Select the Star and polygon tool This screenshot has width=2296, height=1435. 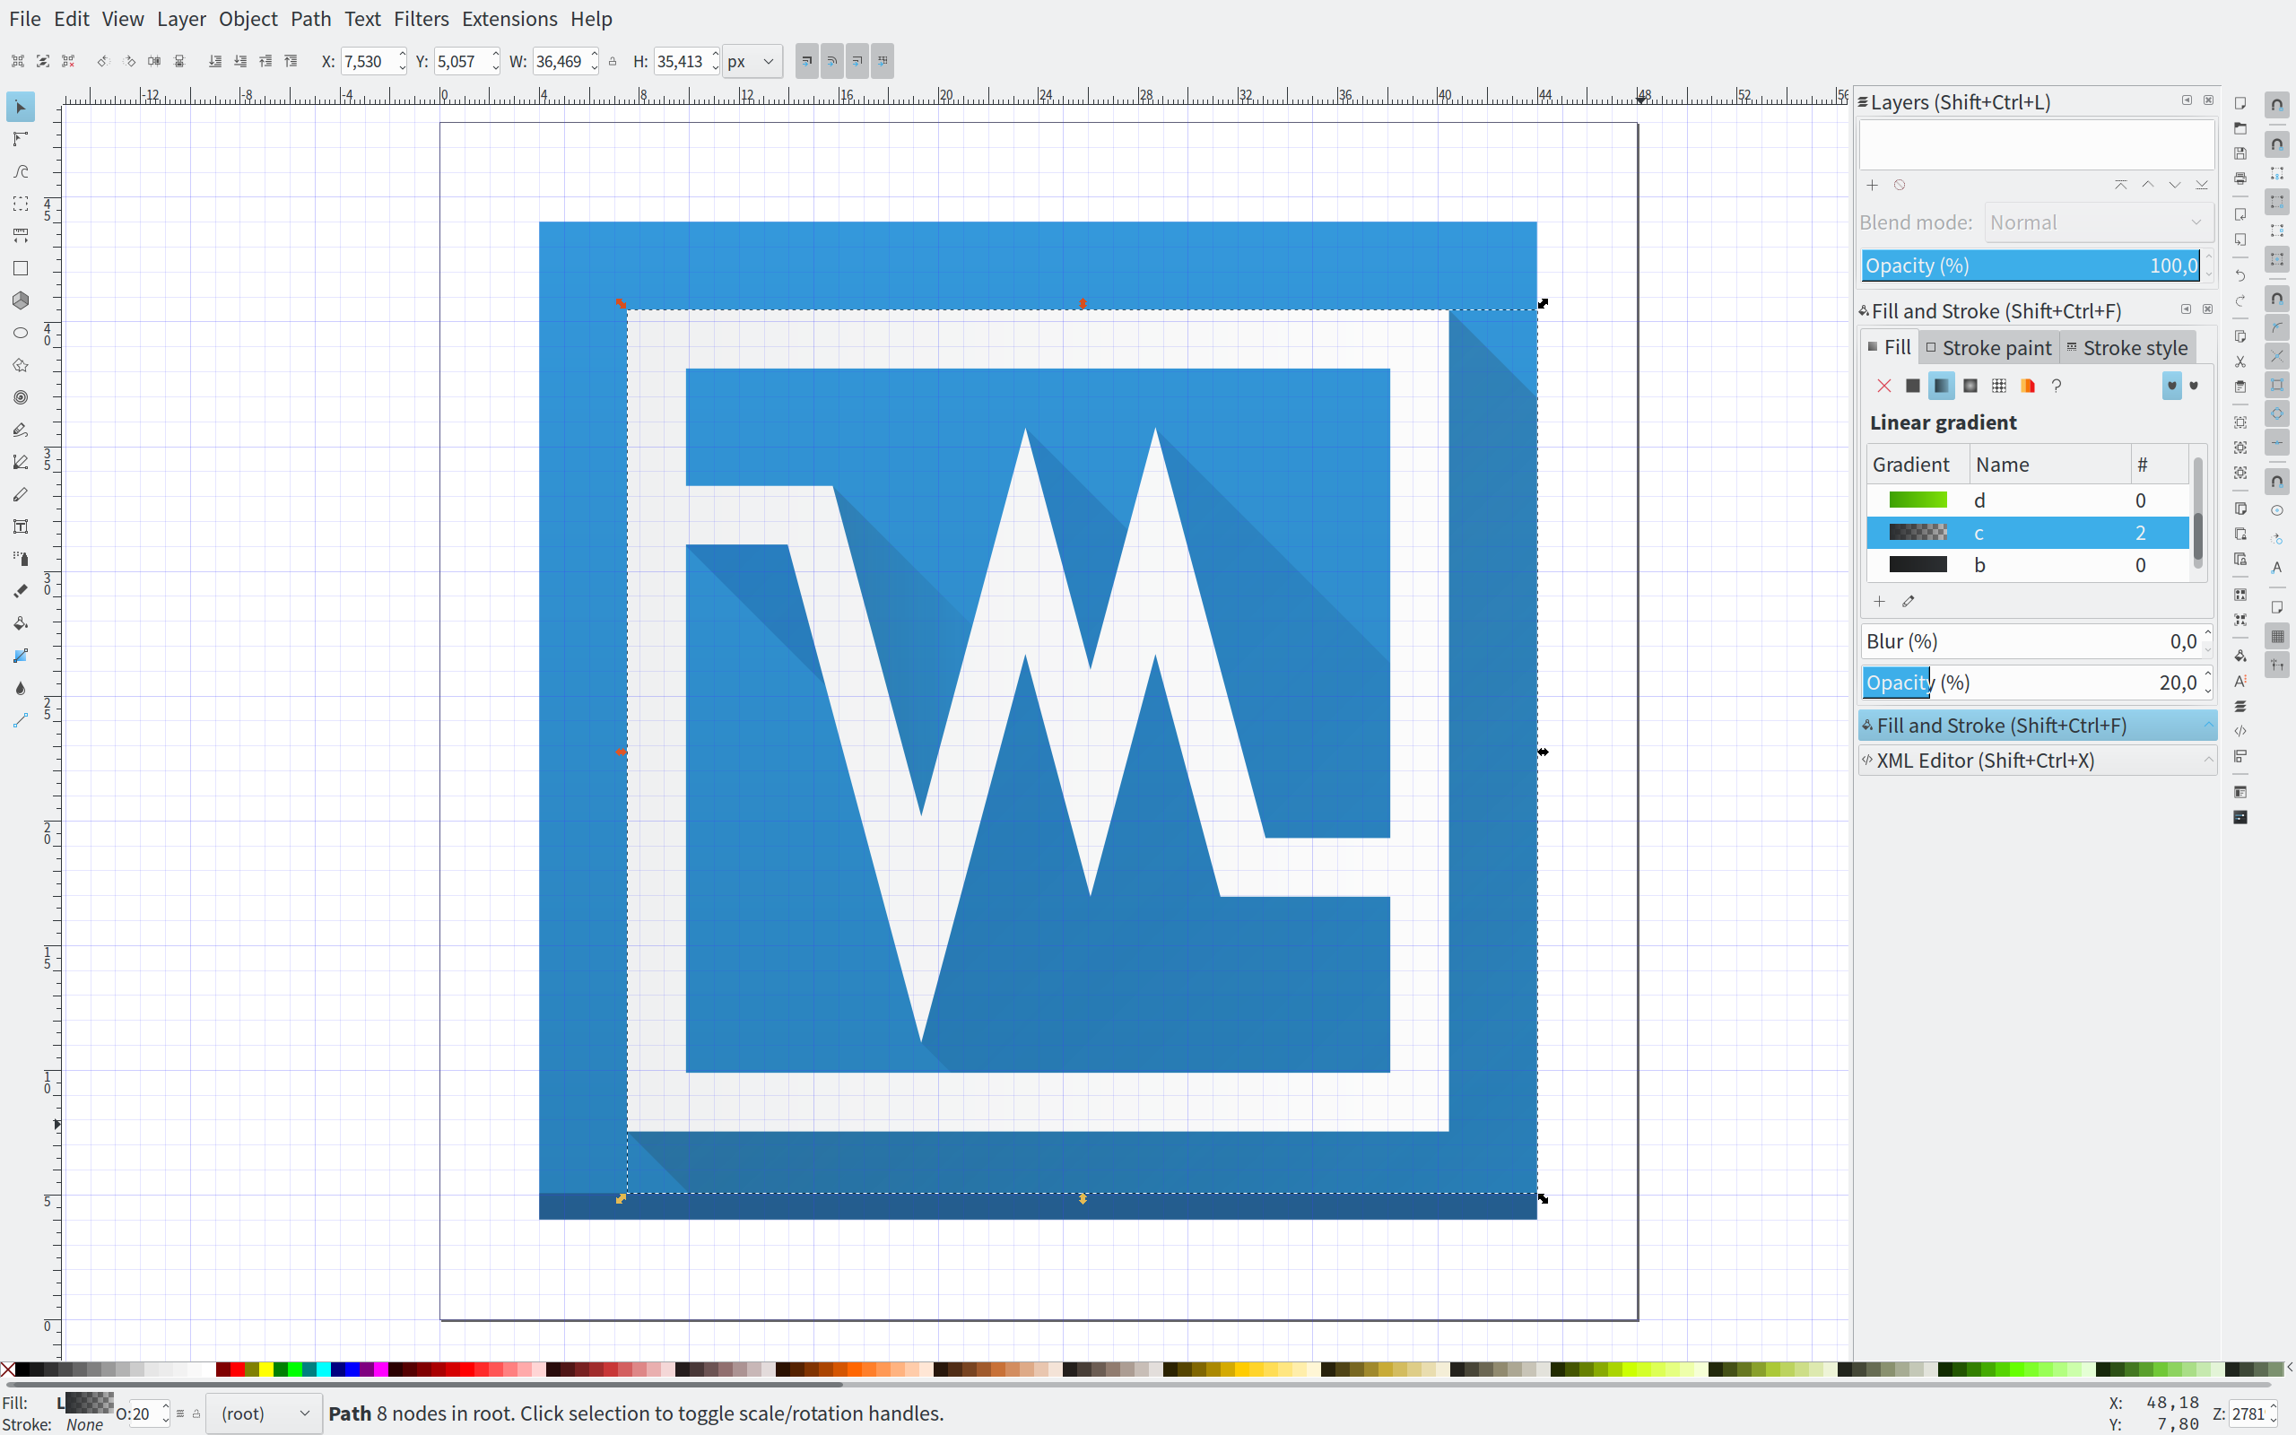click(20, 365)
